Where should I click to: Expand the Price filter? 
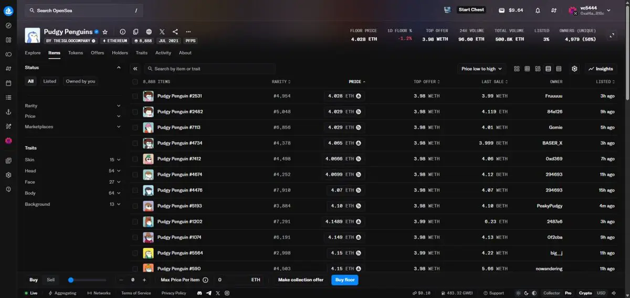pyautogui.click(x=73, y=116)
